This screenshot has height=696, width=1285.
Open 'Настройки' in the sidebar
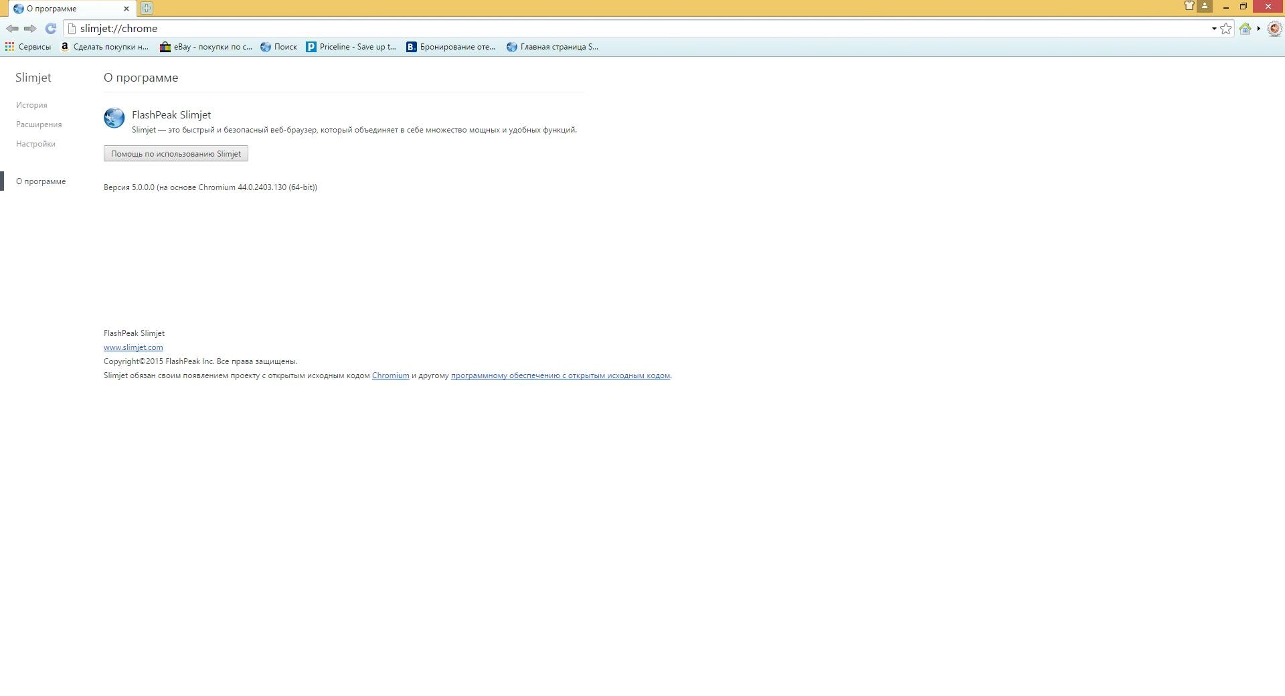pyautogui.click(x=35, y=144)
